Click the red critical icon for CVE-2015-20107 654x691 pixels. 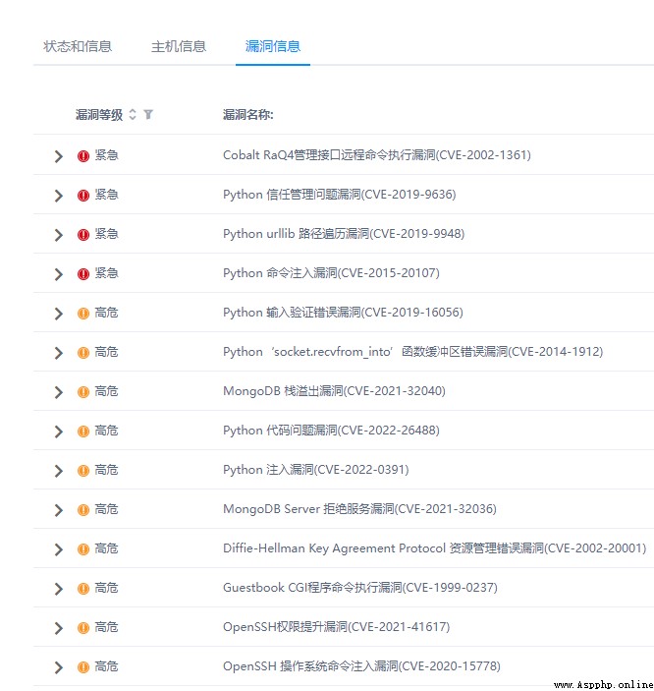coord(83,274)
